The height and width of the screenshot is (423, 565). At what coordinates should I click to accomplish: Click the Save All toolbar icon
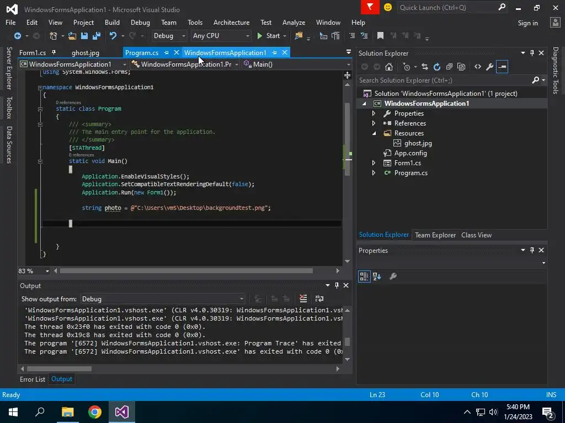tap(97, 36)
